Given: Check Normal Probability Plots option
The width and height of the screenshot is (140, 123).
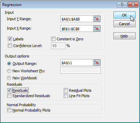Looking at the screenshot, I should (x=9, y=110).
